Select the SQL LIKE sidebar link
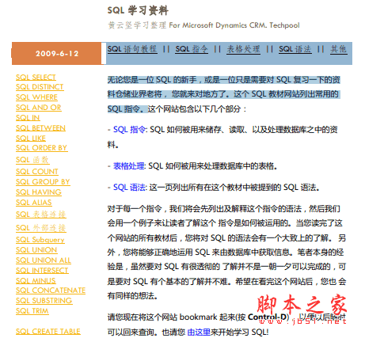The height and width of the screenshot is (338, 365). tap(31, 139)
